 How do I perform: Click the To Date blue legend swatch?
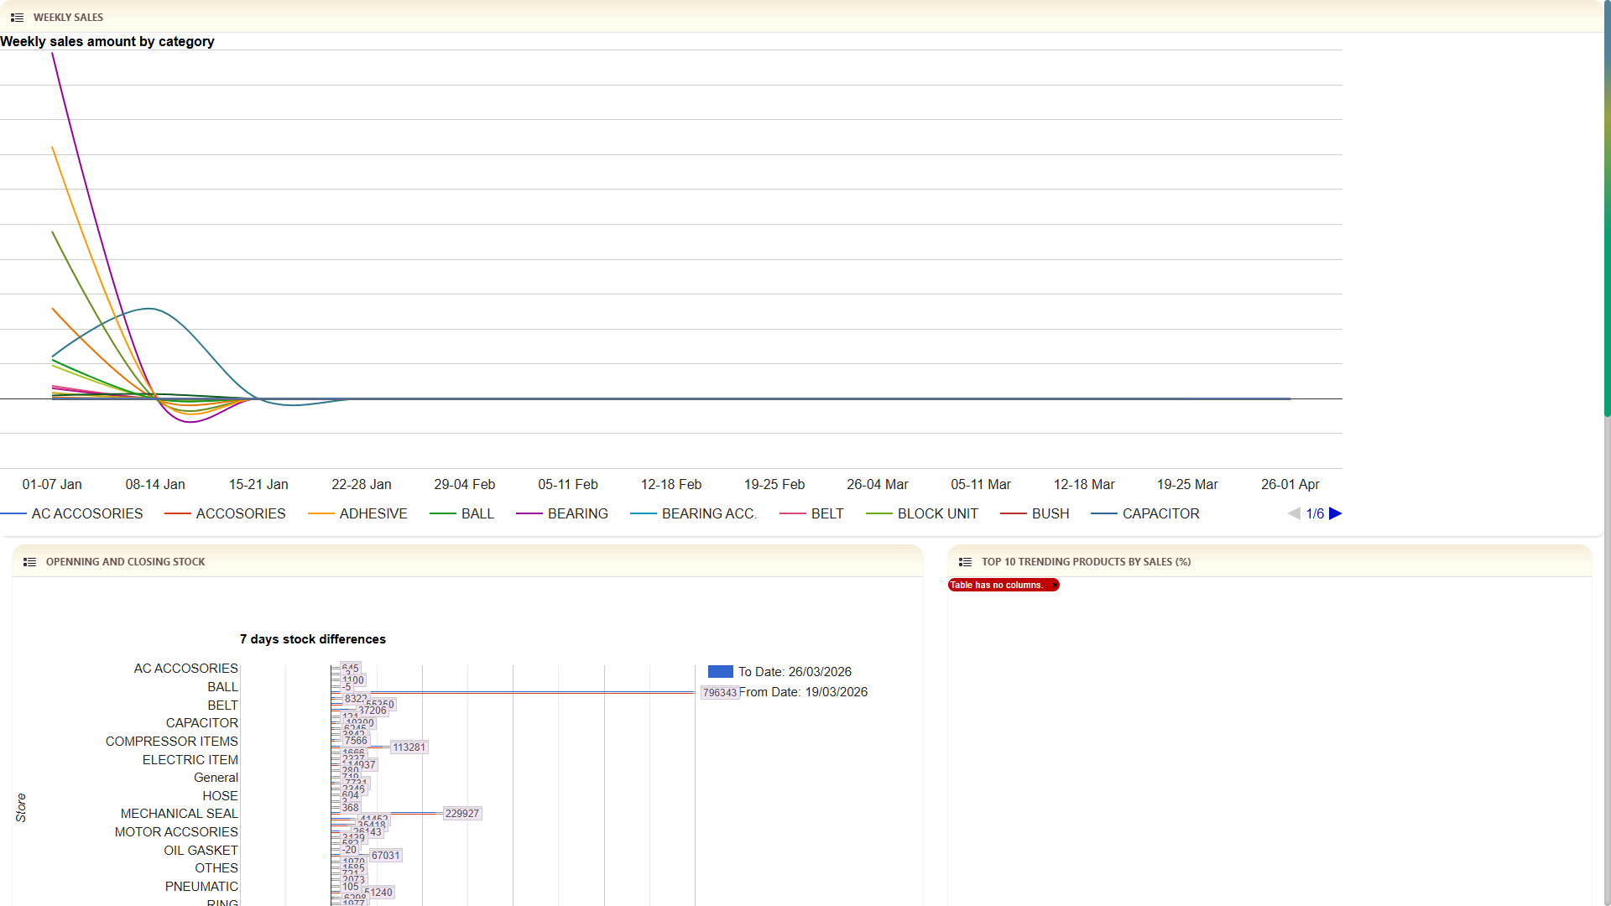tap(720, 672)
